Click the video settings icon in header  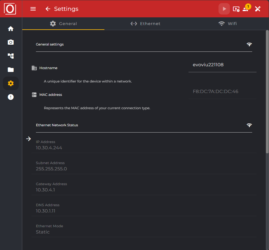[236, 9]
